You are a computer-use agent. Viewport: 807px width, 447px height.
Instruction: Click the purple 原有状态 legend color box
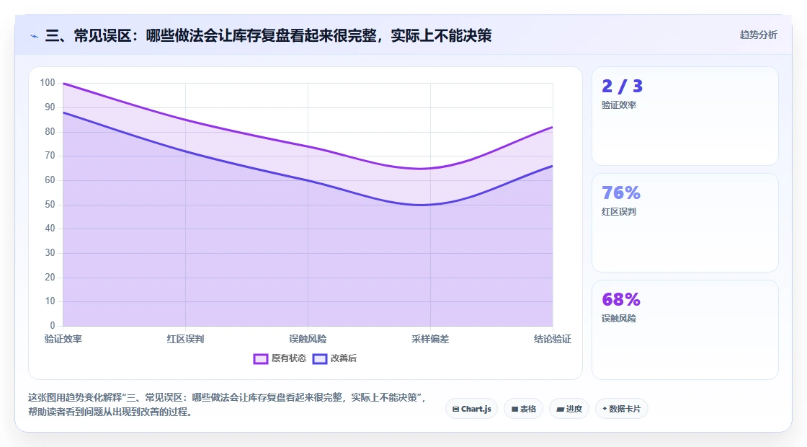[x=260, y=358]
